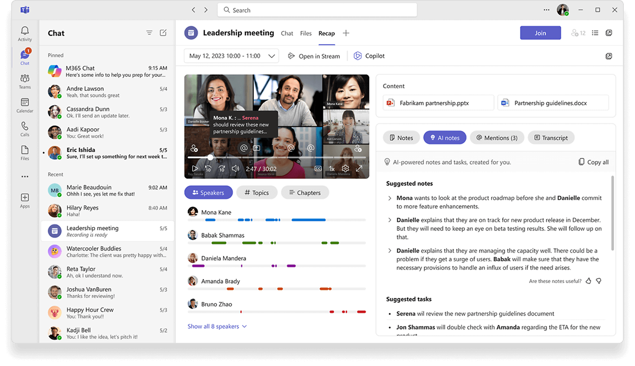Toggle closed captions on the recording

click(x=318, y=169)
